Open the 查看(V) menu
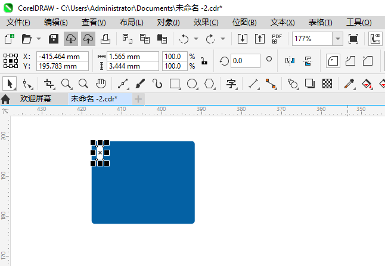The width and height of the screenshot is (385, 266). (x=94, y=23)
